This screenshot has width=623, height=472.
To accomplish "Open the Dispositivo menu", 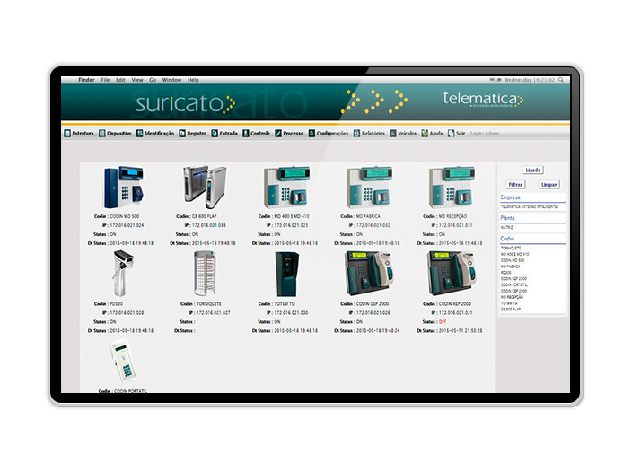I will pyautogui.click(x=115, y=133).
